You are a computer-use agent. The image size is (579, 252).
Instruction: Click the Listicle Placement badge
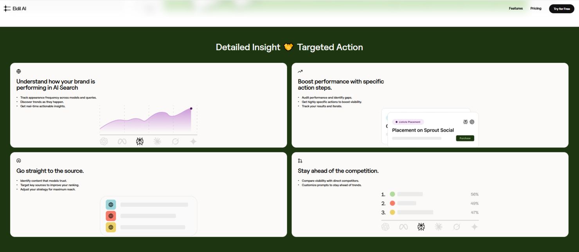(408, 122)
